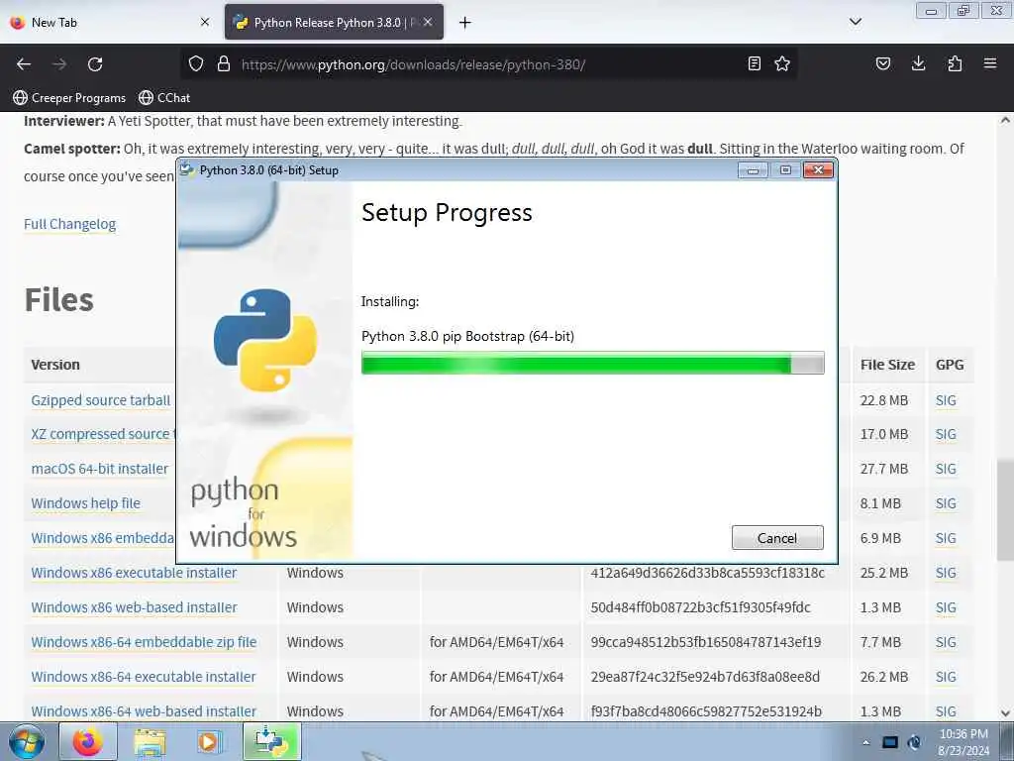The image size is (1014, 761).
Task: Open the CChat bookmark
Action: (164, 98)
